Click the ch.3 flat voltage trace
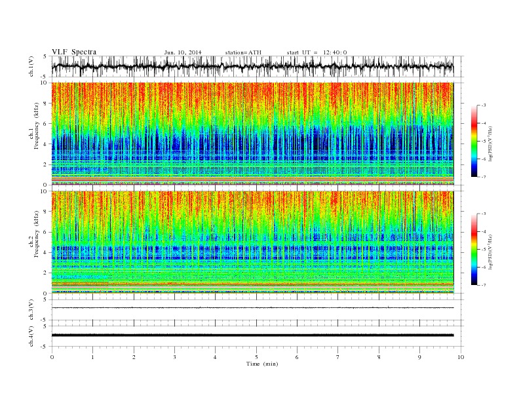Screen dimensions: 519x401 point(252,308)
